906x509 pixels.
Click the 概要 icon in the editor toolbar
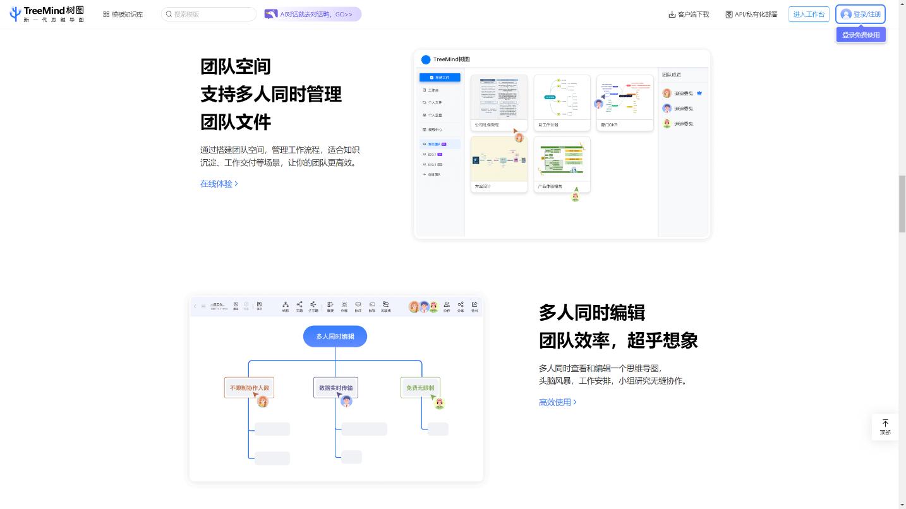(330, 306)
